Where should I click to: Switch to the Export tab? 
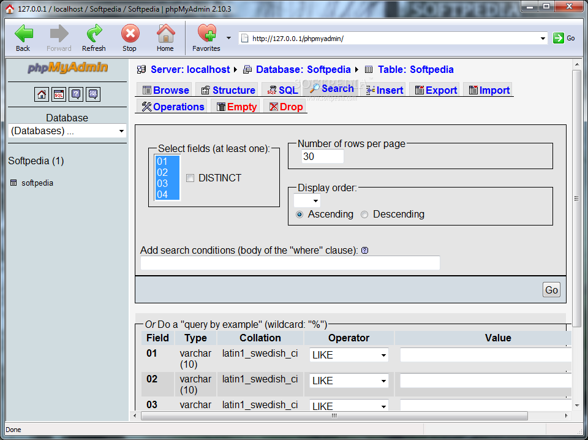pyautogui.click(x=435, y=90)
